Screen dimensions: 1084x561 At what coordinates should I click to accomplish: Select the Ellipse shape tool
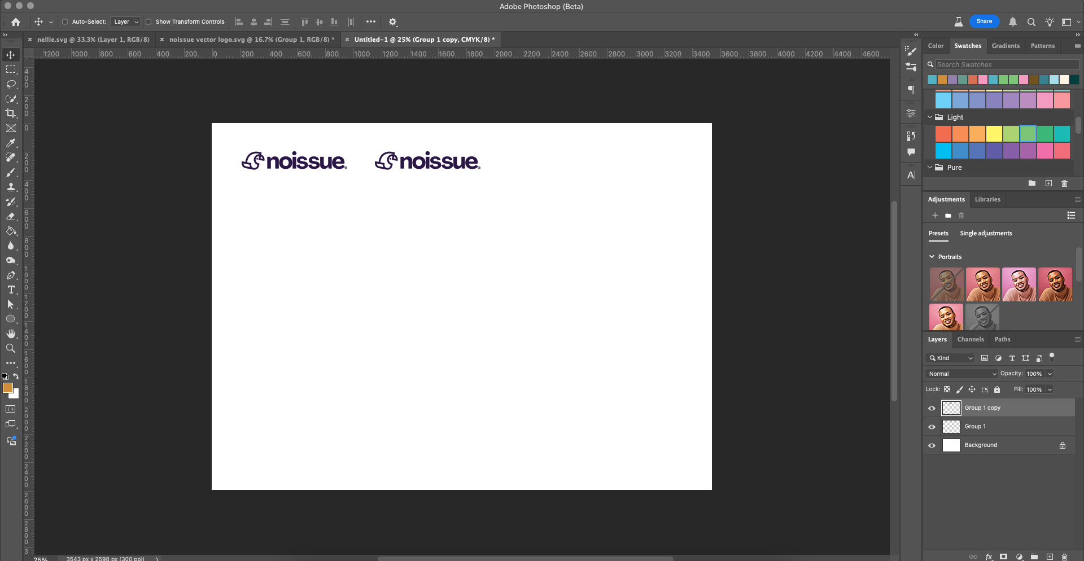(x=11, y=319)
